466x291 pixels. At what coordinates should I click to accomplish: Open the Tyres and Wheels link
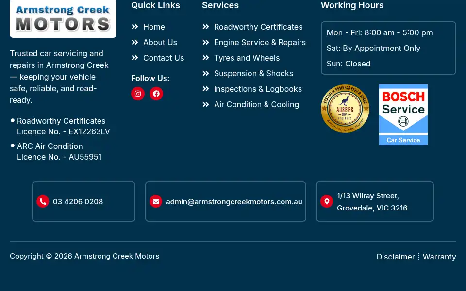tap(247, 58)
